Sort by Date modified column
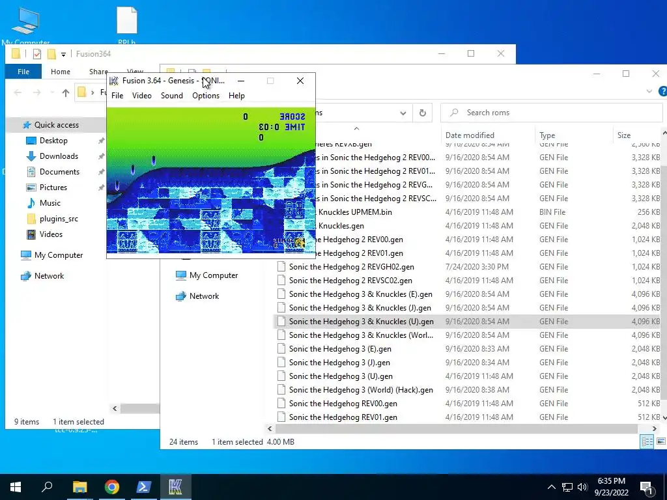 pyautogui.click(x=470, y=135)
